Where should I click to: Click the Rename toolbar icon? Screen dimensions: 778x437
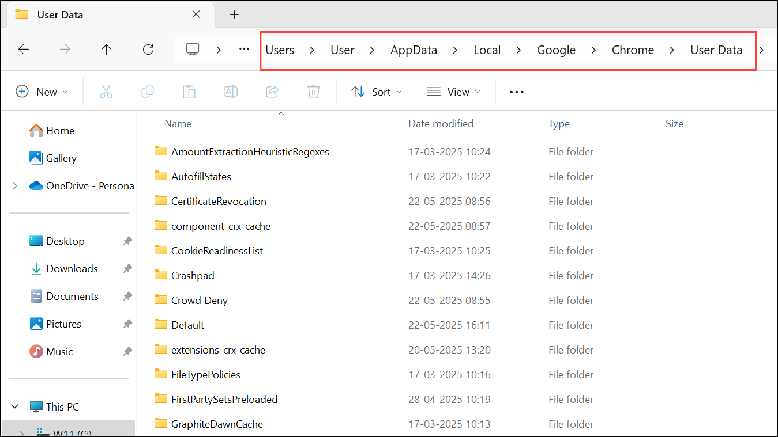[x=231, y=92]
